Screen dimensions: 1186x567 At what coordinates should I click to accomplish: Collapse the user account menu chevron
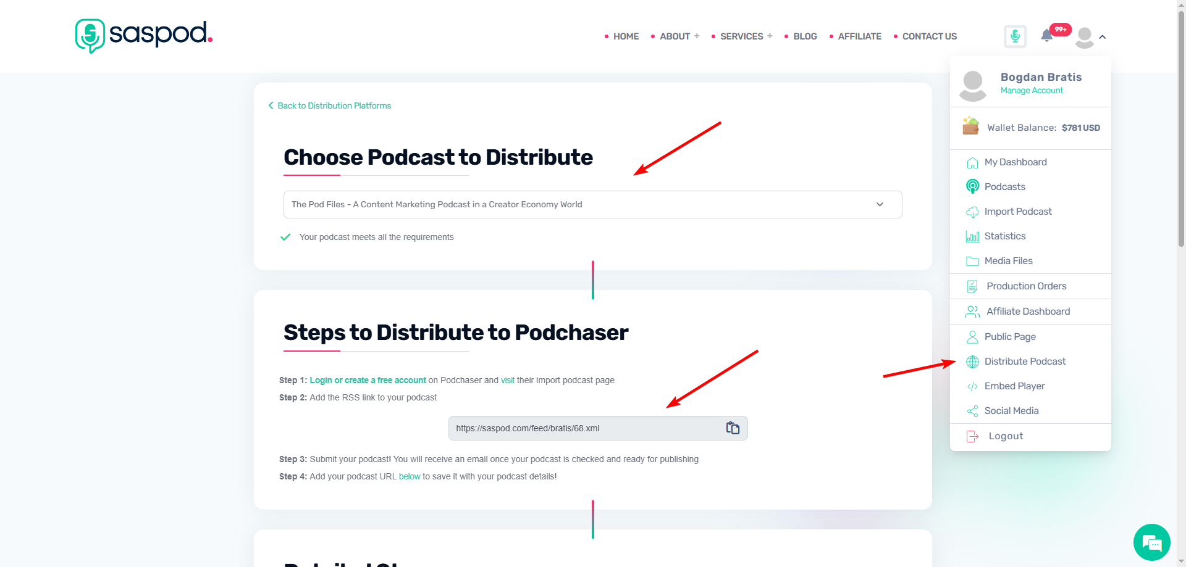coord(1103,37)
